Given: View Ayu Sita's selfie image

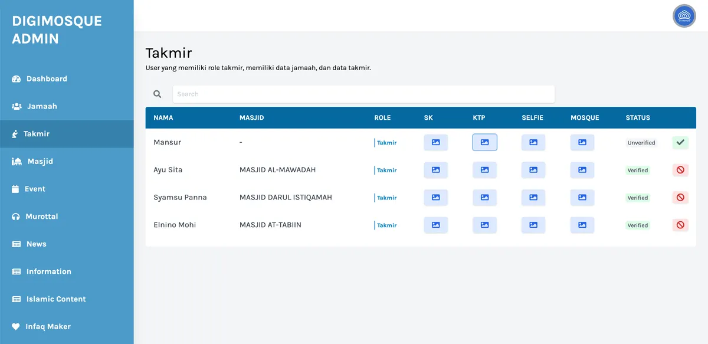Looking at the screenshot, I should click(x=533, y=170).
